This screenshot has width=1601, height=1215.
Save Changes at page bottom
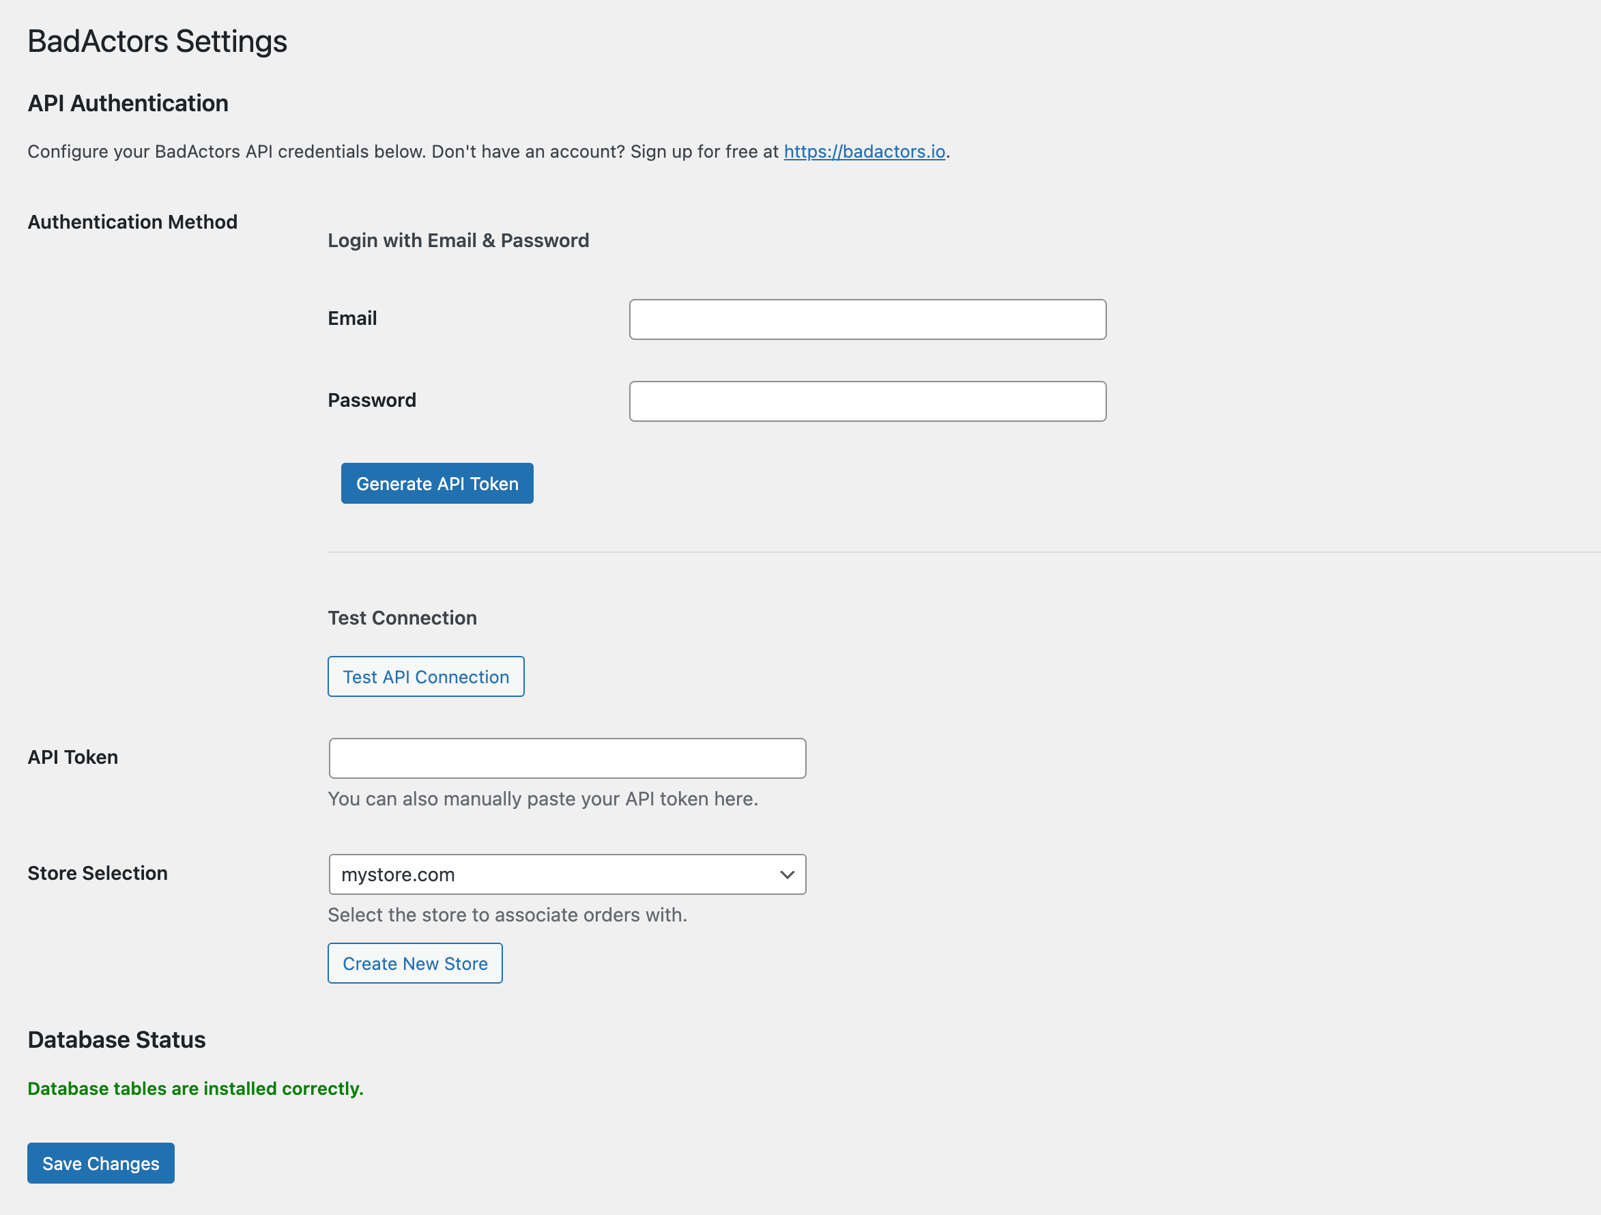[100, 1163]
